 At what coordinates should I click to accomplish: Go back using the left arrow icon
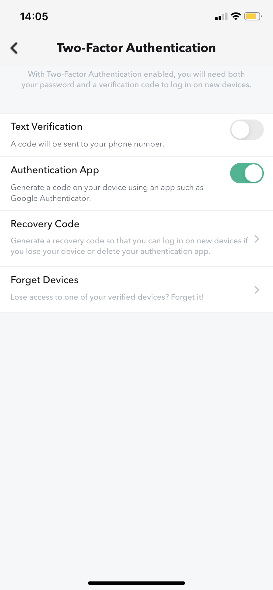click(x=14, y=48)
